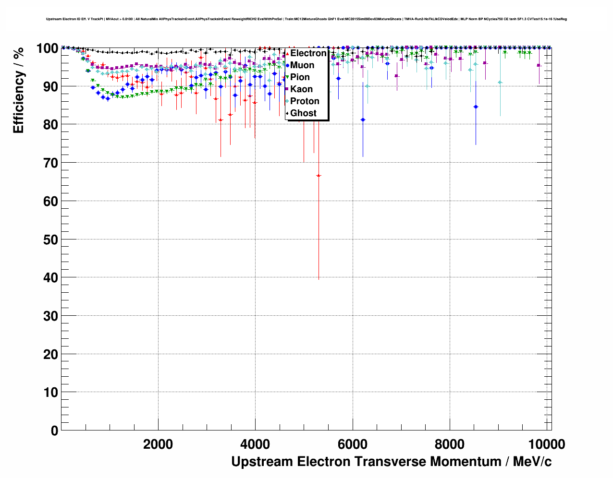Select the green Pion triangle legend marker
The height and width of the screenshot is (478, 613).
click(x=287, y=77)
